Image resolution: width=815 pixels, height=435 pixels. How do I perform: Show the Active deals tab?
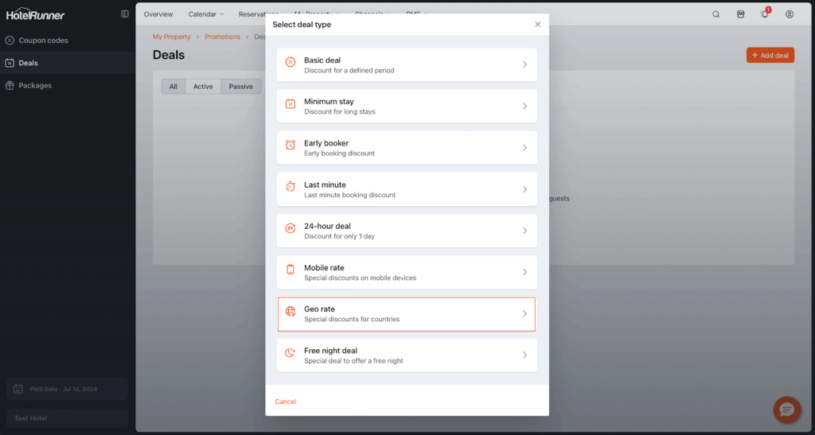click(203, 87)
